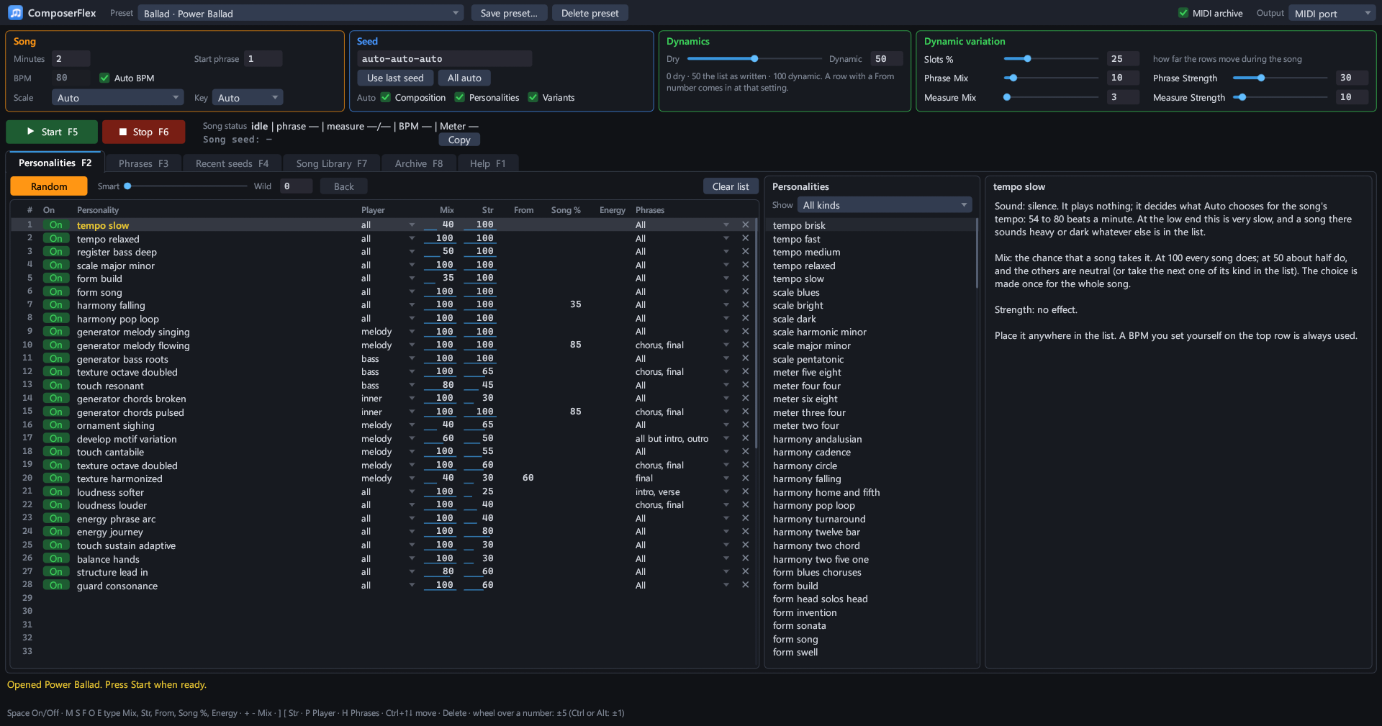
Task: Click the Clear list button
Action: click(x=731, y=186)
